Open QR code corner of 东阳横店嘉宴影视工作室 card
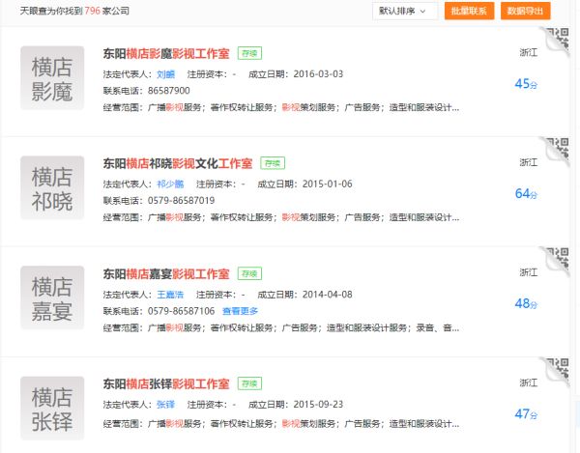The height and width of the screenshot is (453, 580). click(557, 260)
